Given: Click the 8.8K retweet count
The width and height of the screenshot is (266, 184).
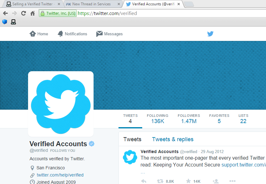Looking at the screenshot, I should pos(170,181).
